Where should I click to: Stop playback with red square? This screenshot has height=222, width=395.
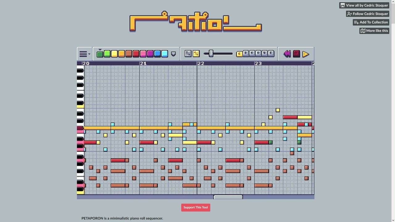296,54
